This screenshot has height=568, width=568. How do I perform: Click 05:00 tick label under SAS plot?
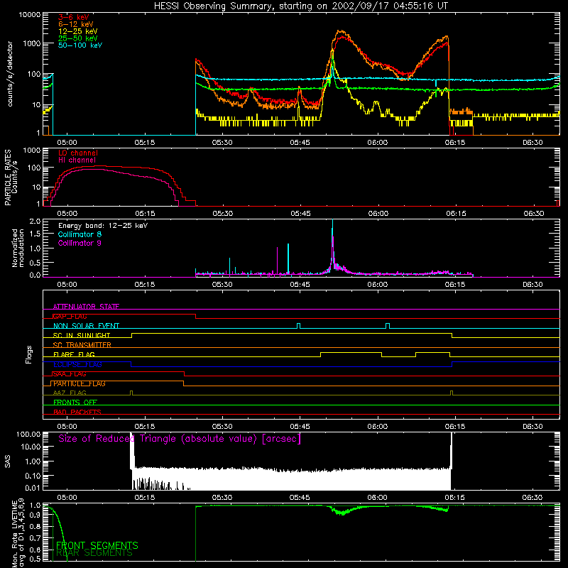[x=67, y=498]
